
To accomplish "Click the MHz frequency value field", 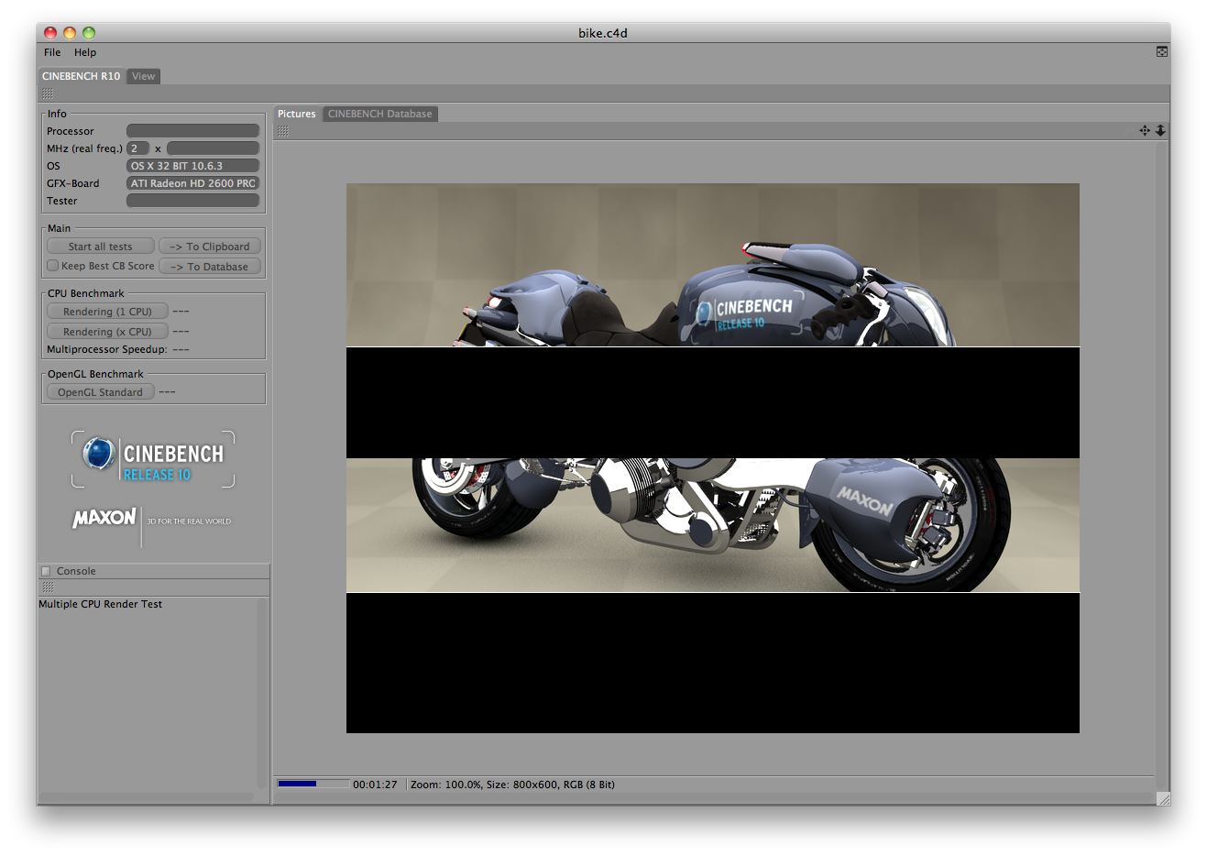I will point(213,148).
